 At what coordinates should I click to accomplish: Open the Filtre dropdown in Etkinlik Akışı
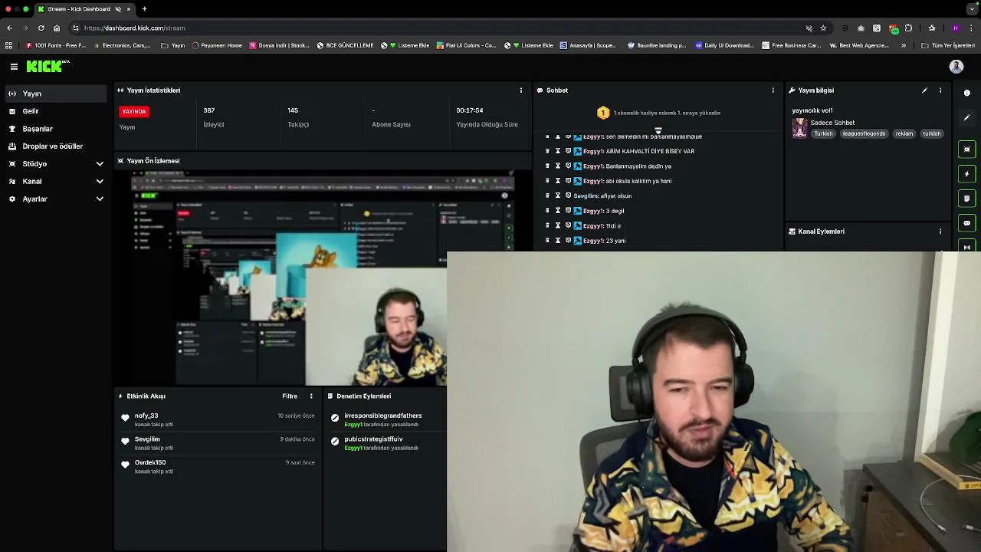[x=290, y=396]
